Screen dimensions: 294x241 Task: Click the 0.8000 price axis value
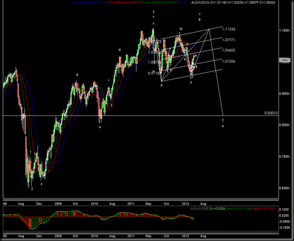point(285,125)
